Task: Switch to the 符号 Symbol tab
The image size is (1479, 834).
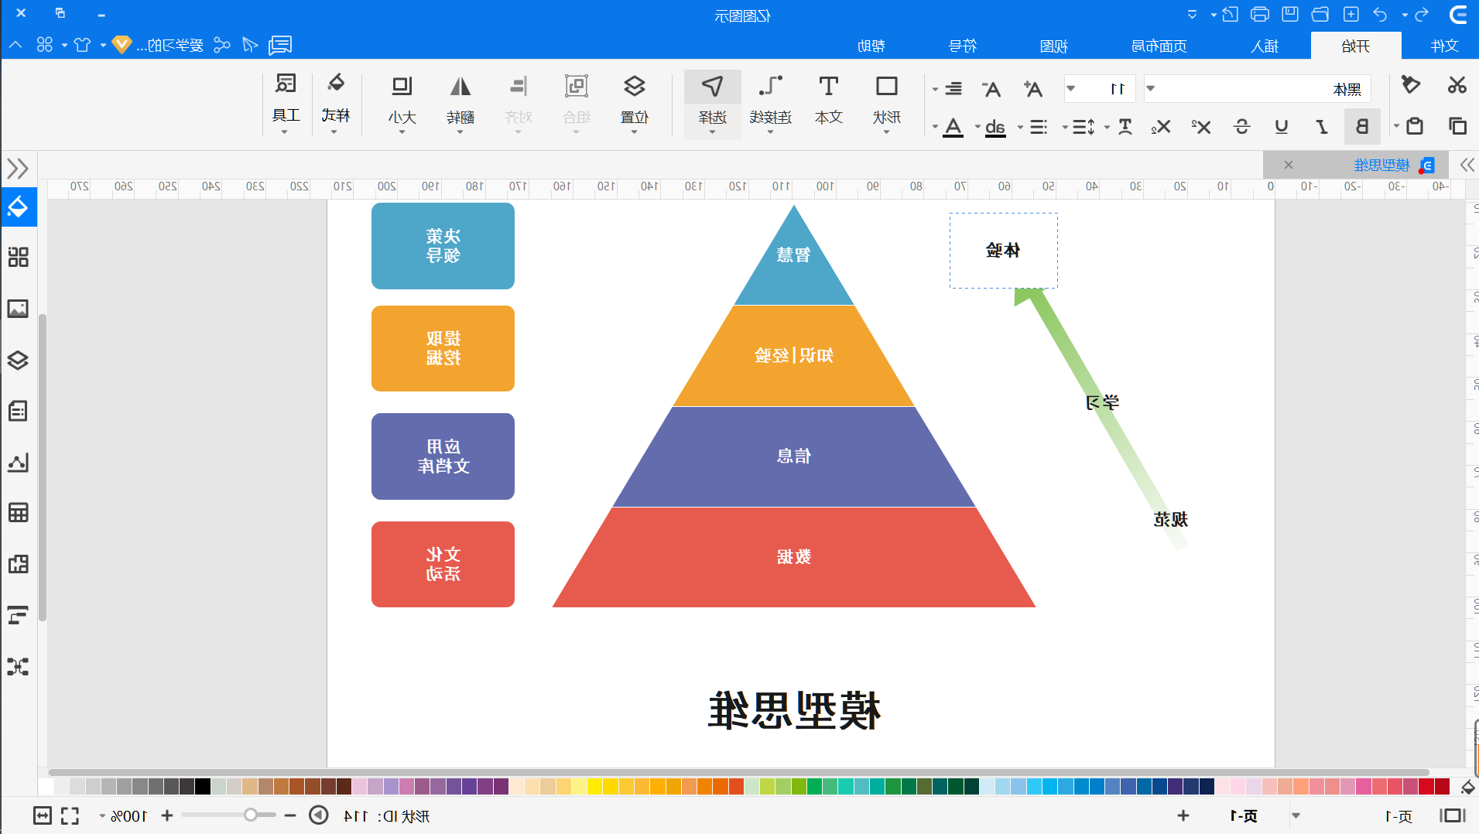Action: coord(963,46)
